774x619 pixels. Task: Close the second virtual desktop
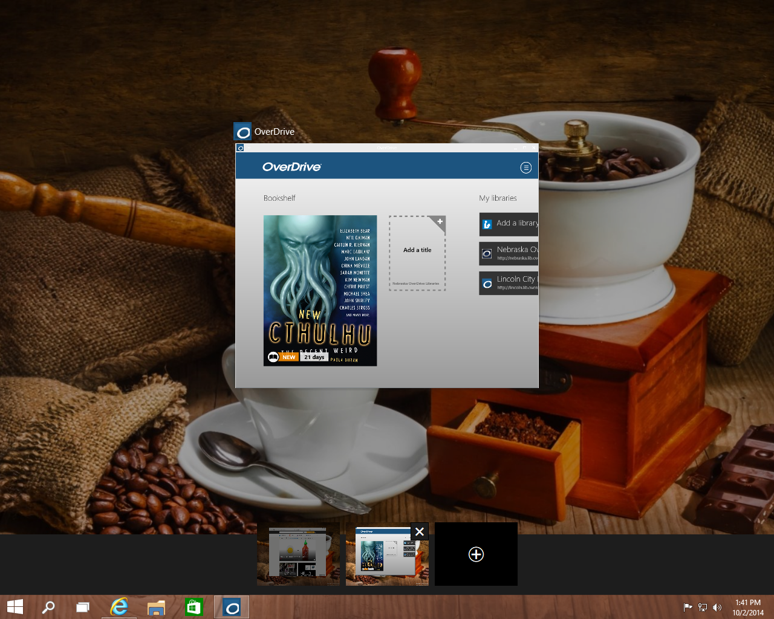point(420,531)
